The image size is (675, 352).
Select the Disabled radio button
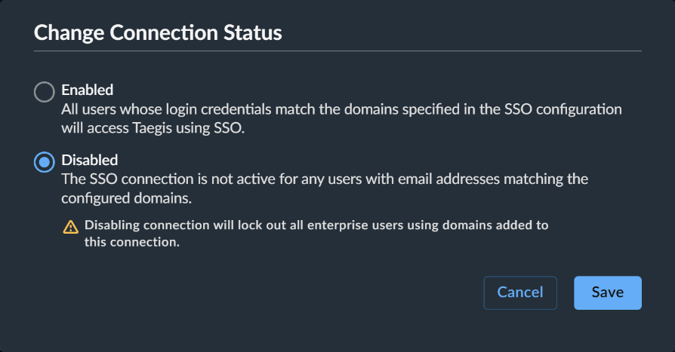pos(45,162)
